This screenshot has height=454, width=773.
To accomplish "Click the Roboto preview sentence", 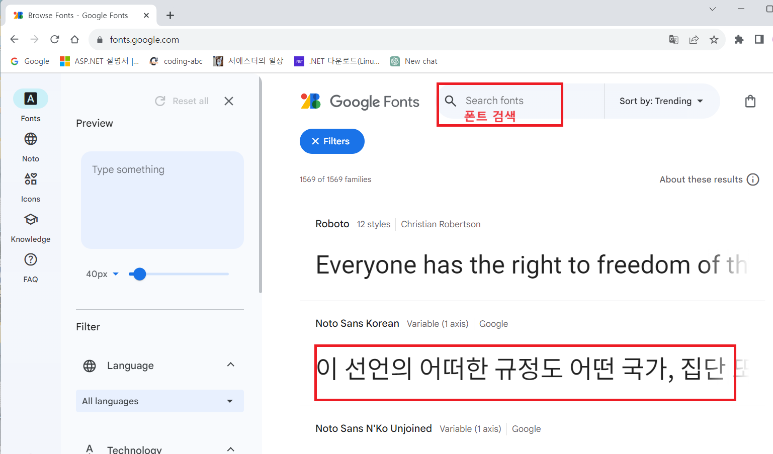I will click(x=532, y=265).
